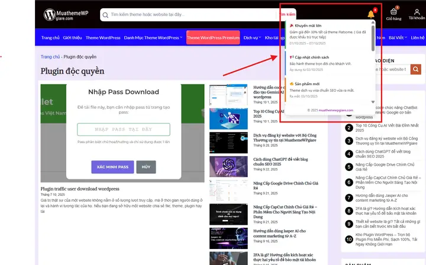Open Nâng Cấp Google Drive middle post title
This screenshot has width=426, height=265.
286,186
